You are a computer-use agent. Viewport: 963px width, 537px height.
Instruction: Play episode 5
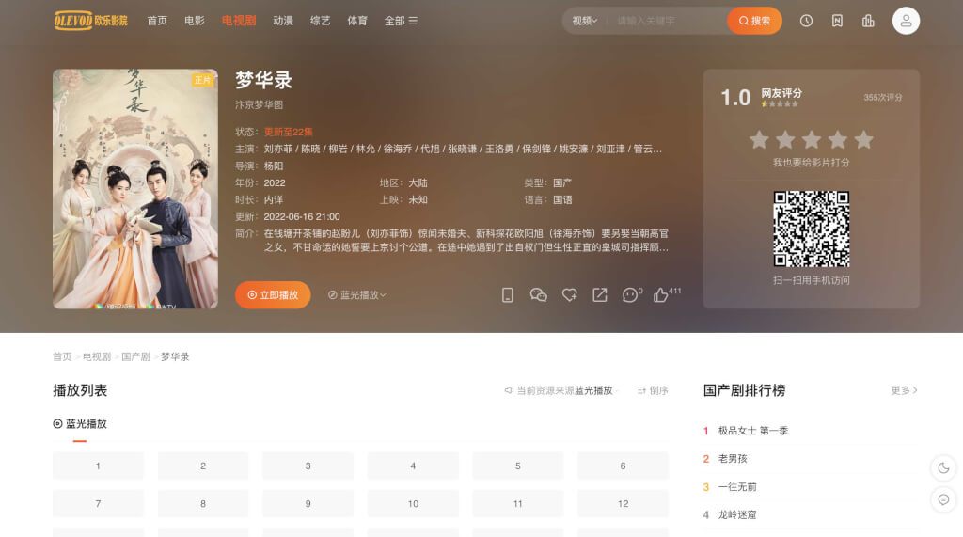coord(518,466)
